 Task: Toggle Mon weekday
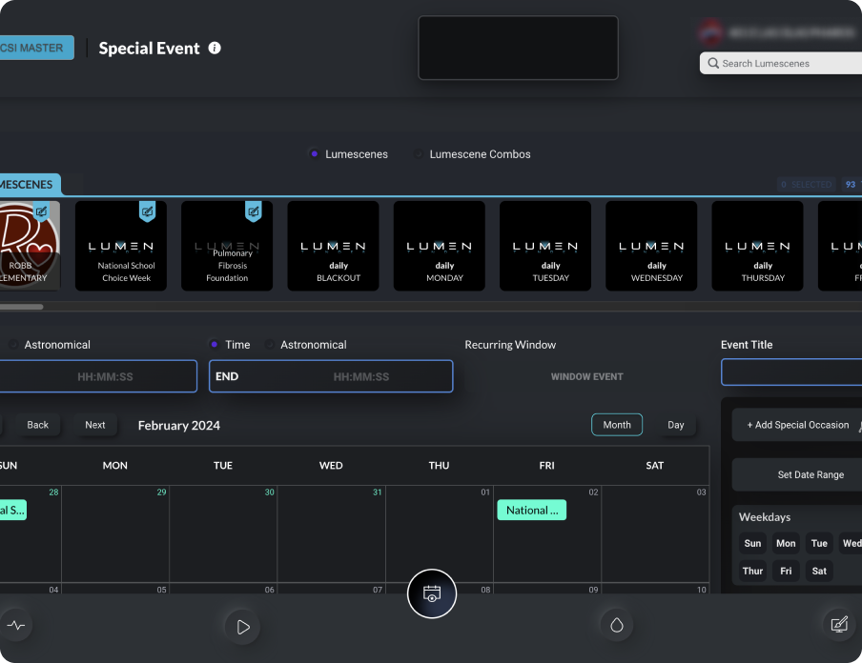click(x=786, y=543)
